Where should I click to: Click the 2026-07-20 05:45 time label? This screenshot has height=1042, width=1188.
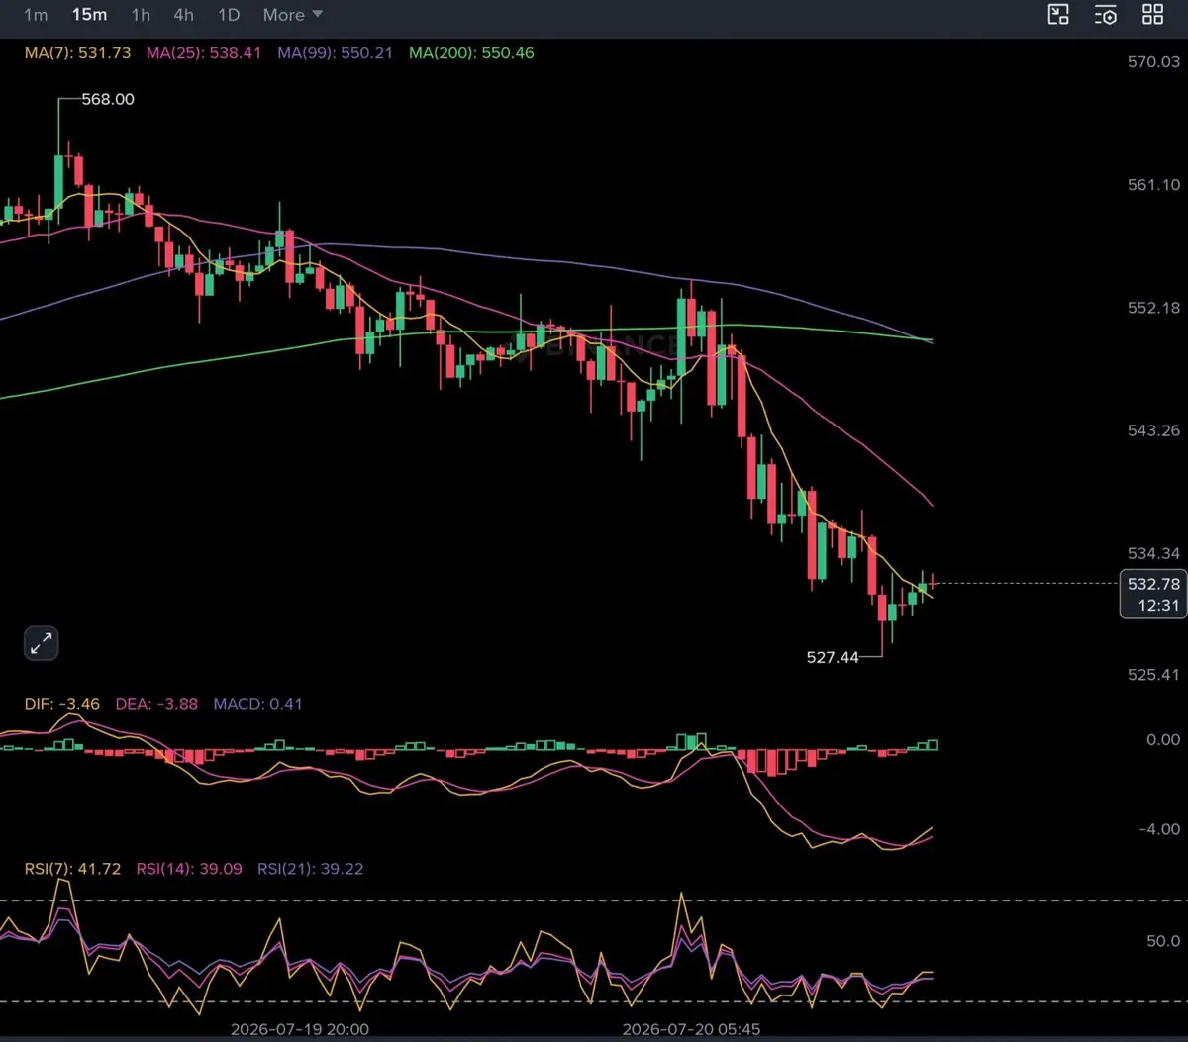691,1029
